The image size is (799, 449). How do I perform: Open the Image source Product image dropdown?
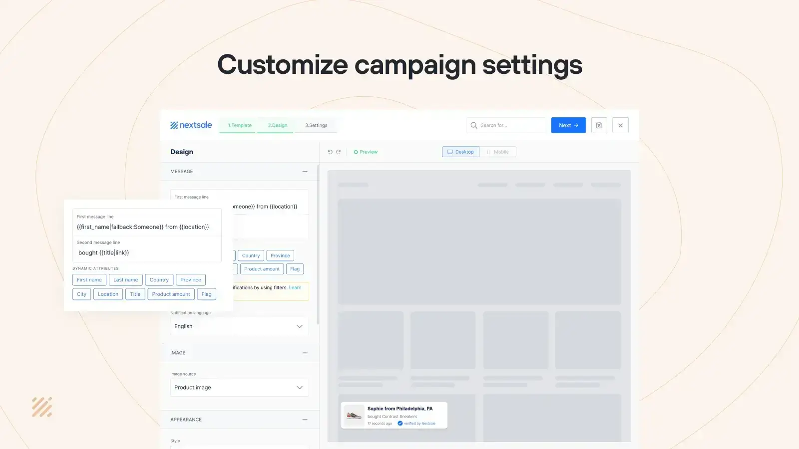[x=240, y=388]
